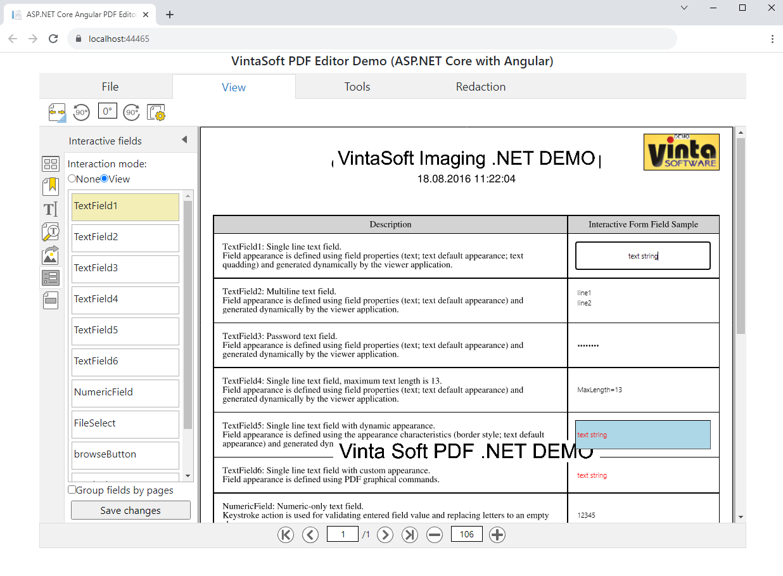
Task: Switch to the View tab
Action: click(x=234, y=87)
